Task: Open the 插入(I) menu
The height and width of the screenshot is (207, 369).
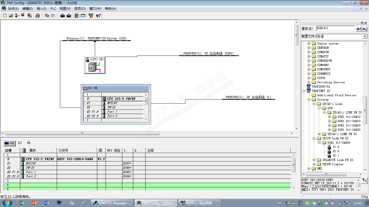Action: [42, 9]
